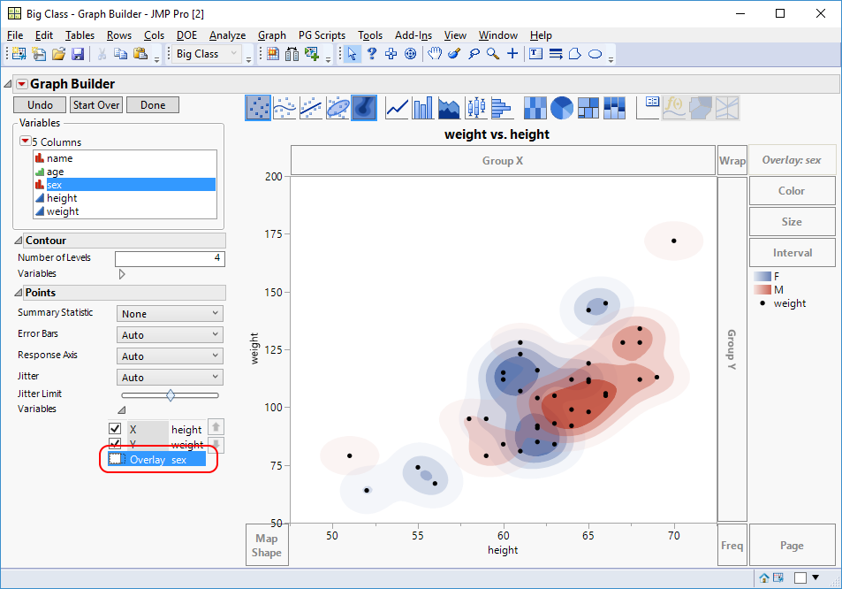
Task: Expand the Jitter dropdown options
Action: pos(169,377)
